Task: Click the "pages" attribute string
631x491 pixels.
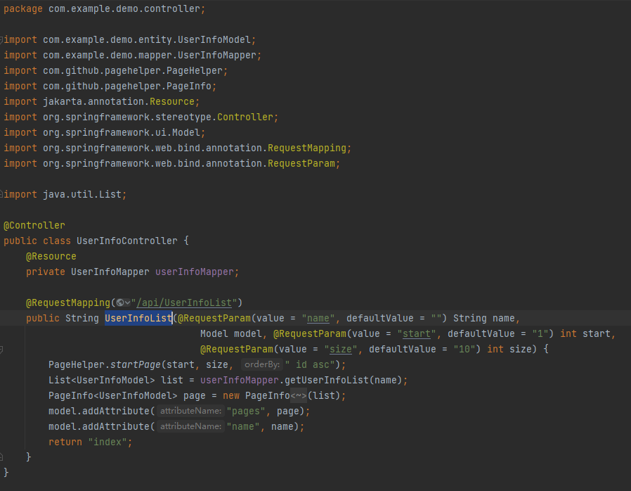Action: pyautogui.click(x=245, y=412)
